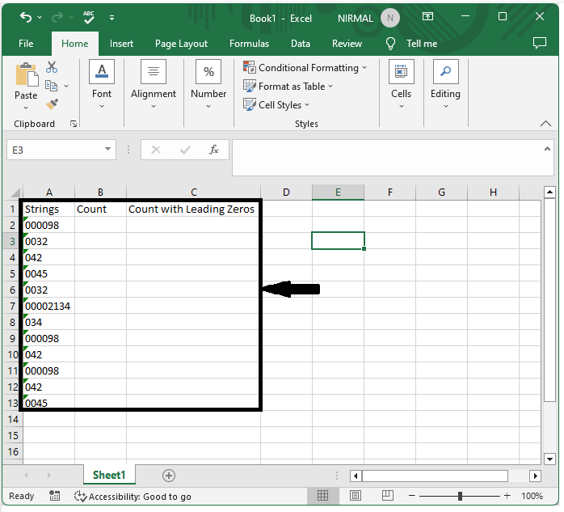Click the Insert Function fx icon
This screenshot has height=512, width=564.
(x=214, y=150)
